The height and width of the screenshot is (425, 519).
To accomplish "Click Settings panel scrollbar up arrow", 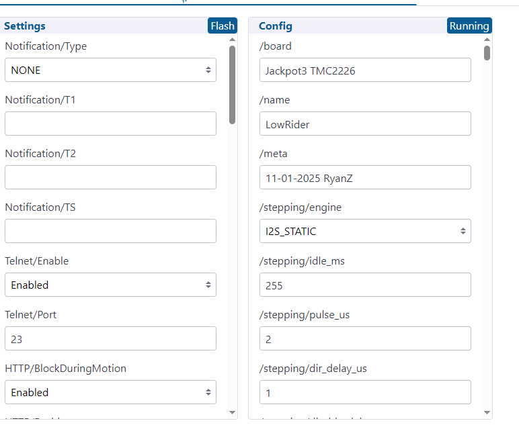I will 232,40.
